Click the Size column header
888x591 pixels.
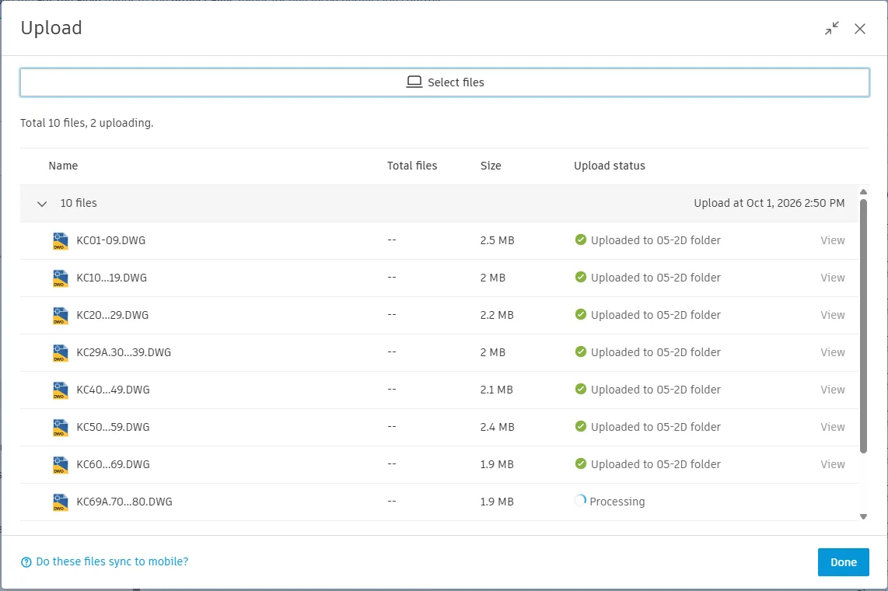point(491,166)
